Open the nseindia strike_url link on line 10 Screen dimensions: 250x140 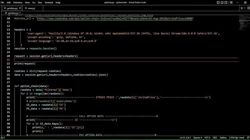pos(114,18)
